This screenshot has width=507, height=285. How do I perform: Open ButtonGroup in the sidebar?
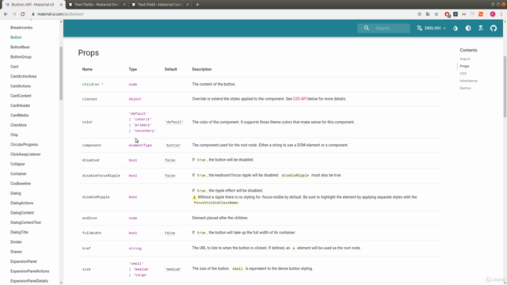tap(21, 56)
